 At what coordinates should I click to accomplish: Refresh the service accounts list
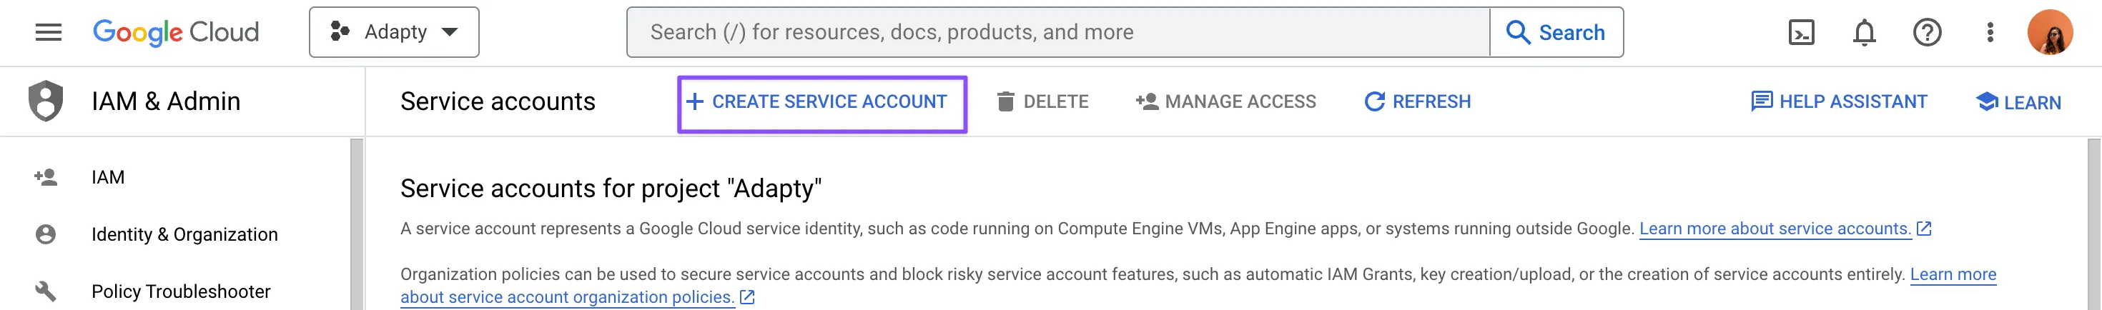click(1417, 102)
